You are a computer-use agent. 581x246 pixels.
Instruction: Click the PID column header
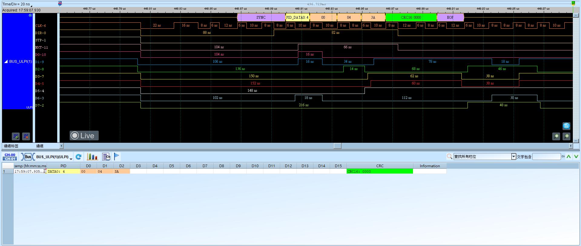coord(63,166)
